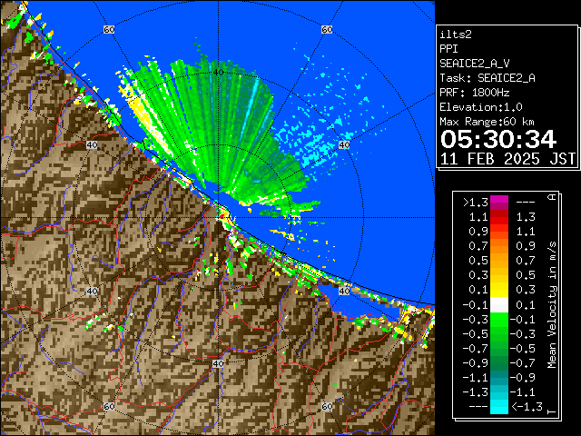Image resolution: width=581 pixels, height=436 pixels.
Task: Click the "0.5" label left of the color bar
Action: click(478, 261)
